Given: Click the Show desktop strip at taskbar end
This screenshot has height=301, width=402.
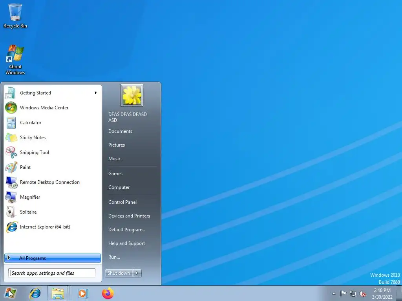Looking at the screenshot, I should (x=399, y=293).
